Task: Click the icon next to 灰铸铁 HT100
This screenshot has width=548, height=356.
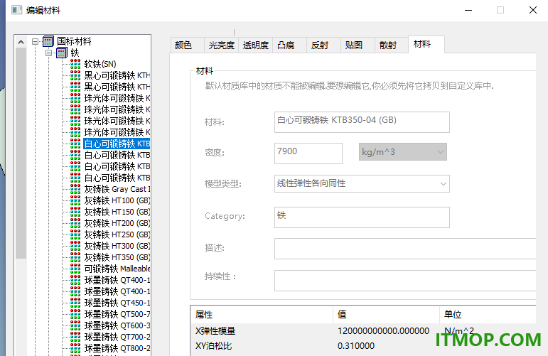Action: (x=75, y=201)
